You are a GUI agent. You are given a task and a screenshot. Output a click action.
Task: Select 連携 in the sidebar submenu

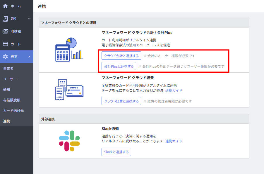click(17, 121)
